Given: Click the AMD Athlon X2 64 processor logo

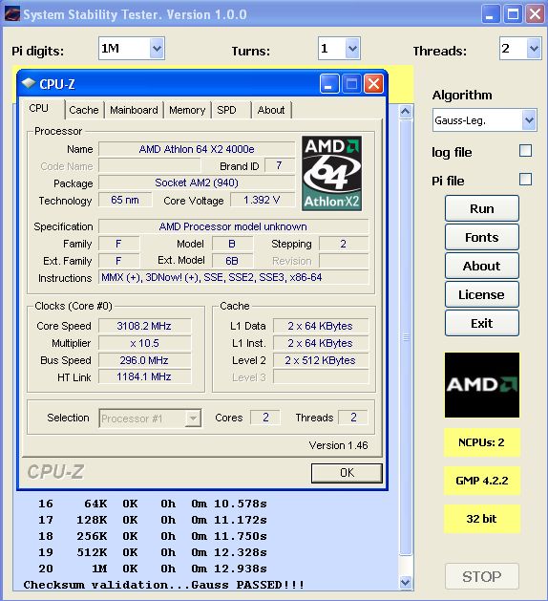Looking at the screenshot, I should click(331, 173).
